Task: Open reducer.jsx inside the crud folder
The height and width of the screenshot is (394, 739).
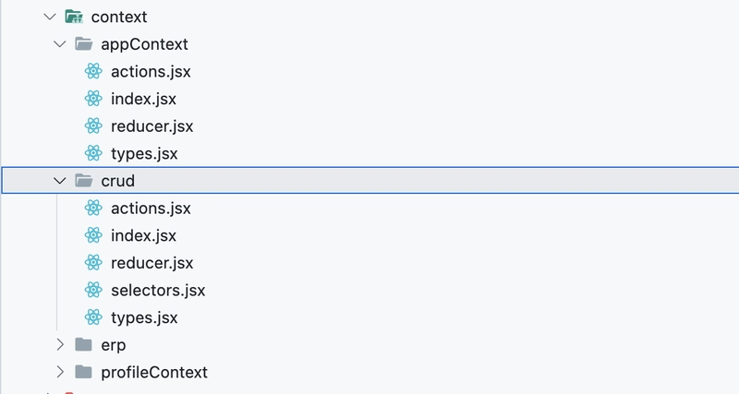Action: 151,263
